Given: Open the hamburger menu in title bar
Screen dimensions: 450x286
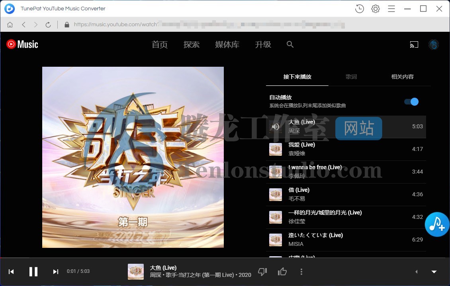Looking at the screenshot, I should 391,9.
